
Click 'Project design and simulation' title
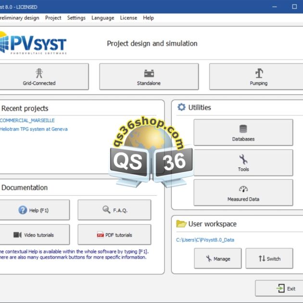(x=152, y=43)
